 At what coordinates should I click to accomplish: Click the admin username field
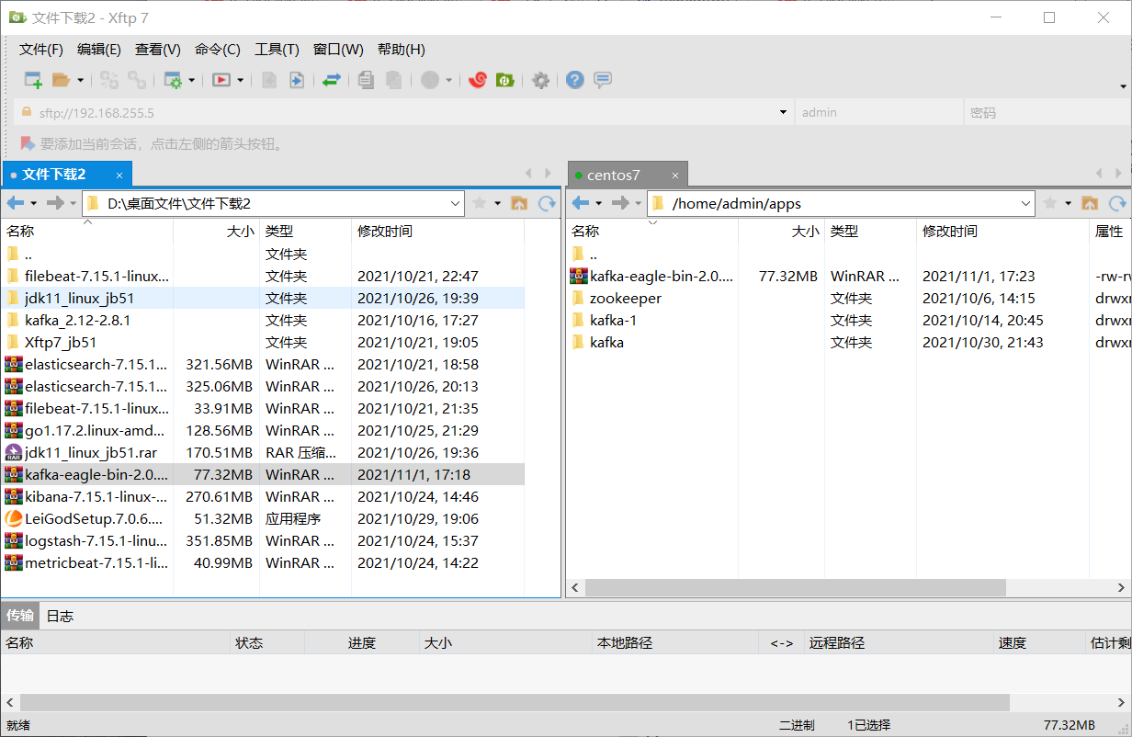[x=877, y=112]
